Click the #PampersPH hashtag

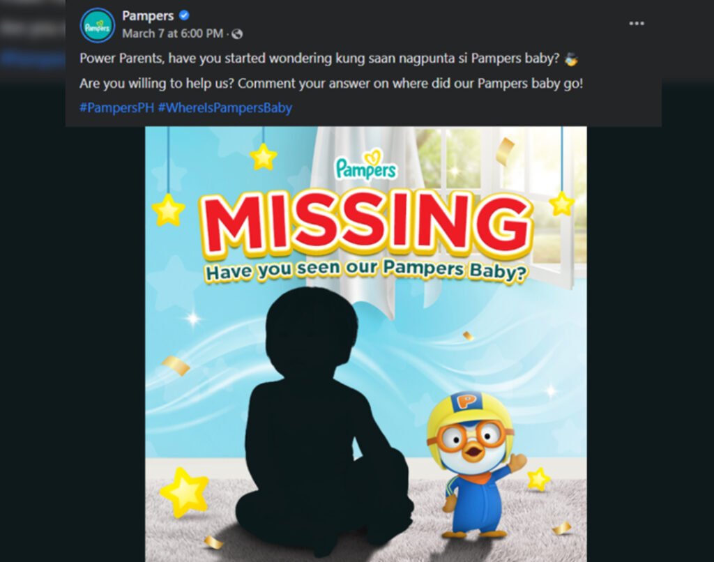pyautogui.click(x=116, y=108)
